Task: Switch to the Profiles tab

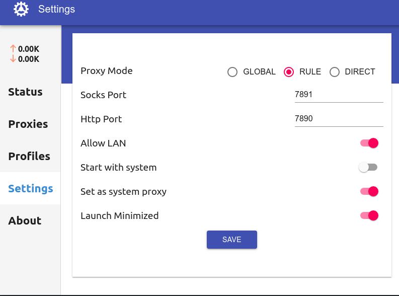Action: pyautogui.click(x=29, y=157)
